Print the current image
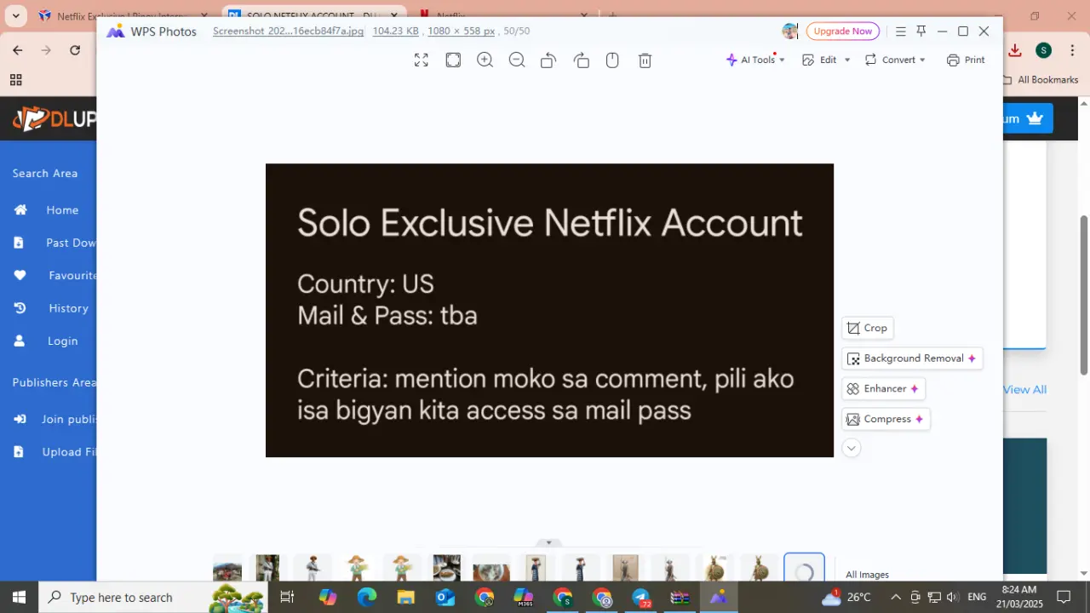Image resolution: width=1090 pixels, height=613 pixels. coord(966,60)
